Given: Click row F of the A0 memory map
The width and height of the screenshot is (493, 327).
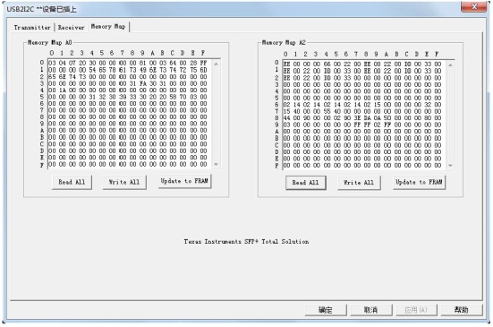Looking at the screenshot, I should tap(128, 164).
